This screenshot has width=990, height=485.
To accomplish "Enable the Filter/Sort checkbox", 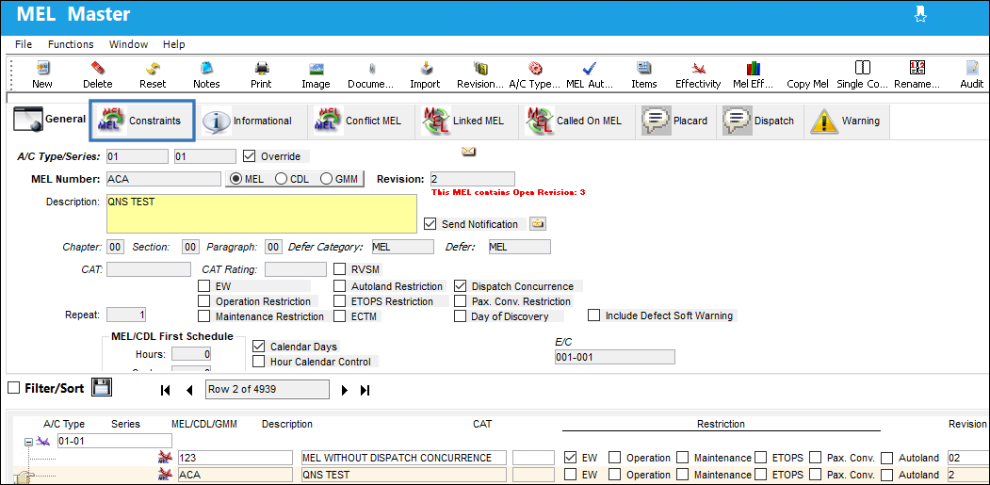I will 14,388.
